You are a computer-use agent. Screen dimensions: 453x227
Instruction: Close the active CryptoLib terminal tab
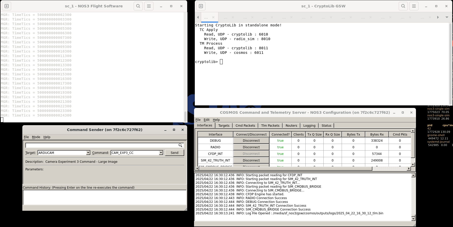(213, 17)
